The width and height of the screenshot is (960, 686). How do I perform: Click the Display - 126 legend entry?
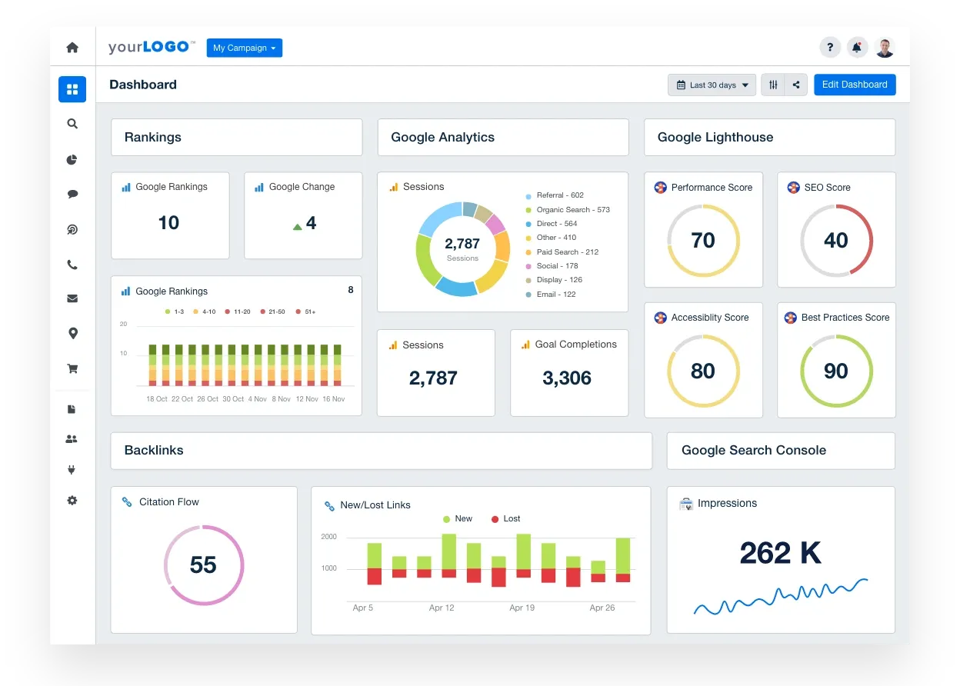[x=554, y=280]
